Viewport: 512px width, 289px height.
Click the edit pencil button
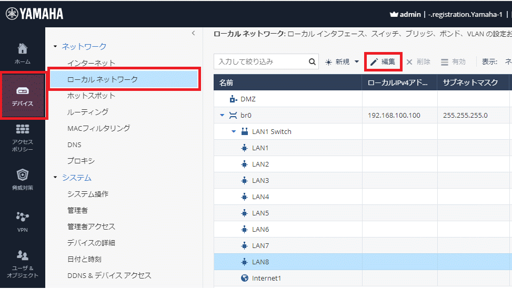(383, 62)
